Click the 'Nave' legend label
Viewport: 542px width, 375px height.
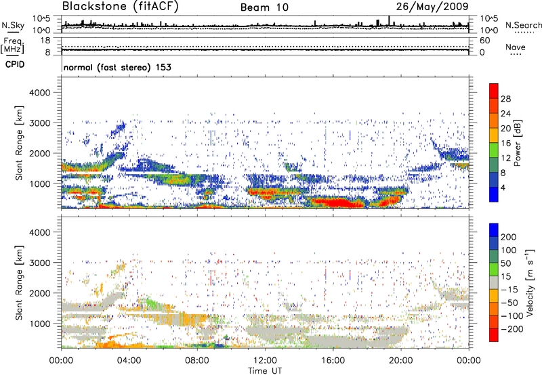coord(516,47)
